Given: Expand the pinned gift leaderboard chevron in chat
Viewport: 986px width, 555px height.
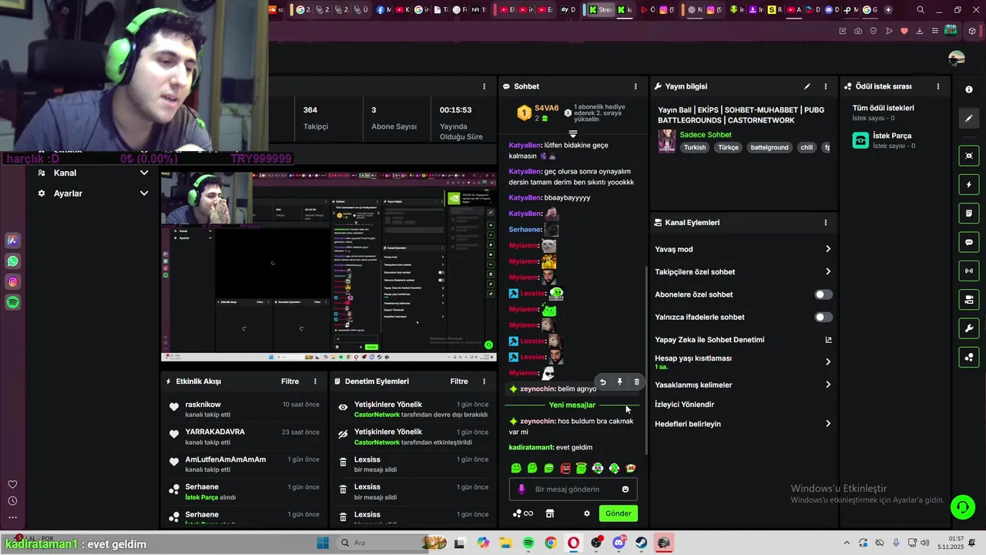Looking at the screenshot, I should (572, 134).
